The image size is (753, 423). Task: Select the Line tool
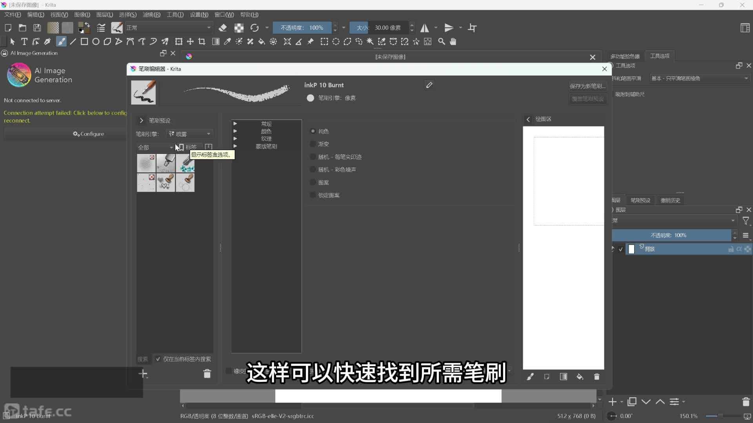point(73,42)
